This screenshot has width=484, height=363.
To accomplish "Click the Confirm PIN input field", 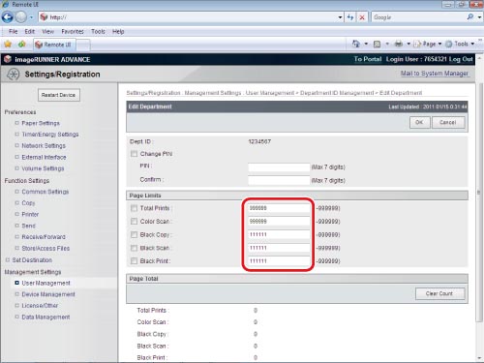I will click(x=279, y=180).
